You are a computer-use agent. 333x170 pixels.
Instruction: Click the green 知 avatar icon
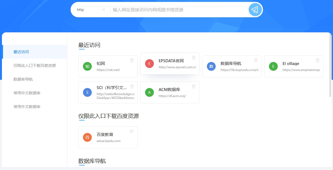(87, 66)
